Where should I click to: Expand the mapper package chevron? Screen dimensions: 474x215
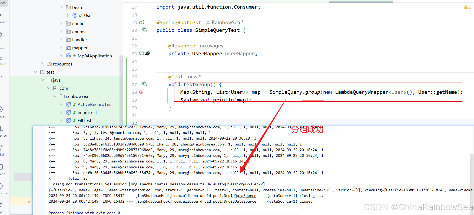pyautogui.click(x=61, y=48)
